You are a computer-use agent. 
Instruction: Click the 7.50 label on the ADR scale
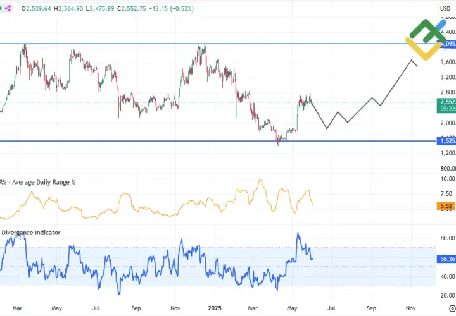446,194
